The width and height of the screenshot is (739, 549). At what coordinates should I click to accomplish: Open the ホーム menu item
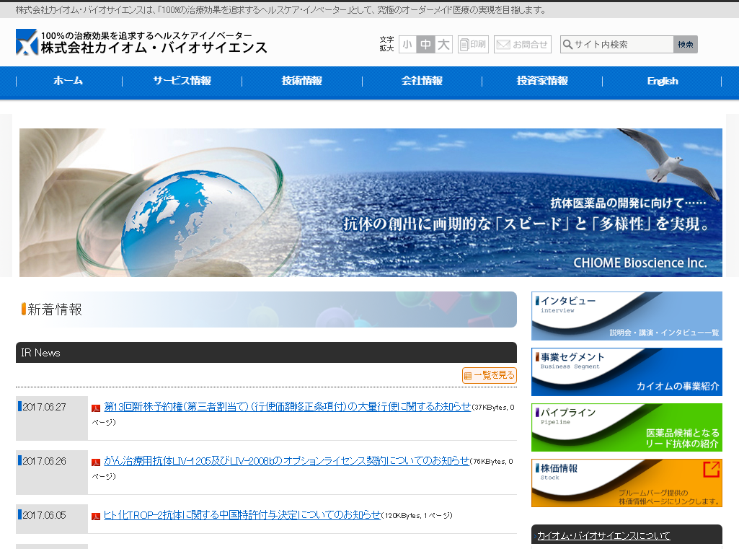[68, 81]
